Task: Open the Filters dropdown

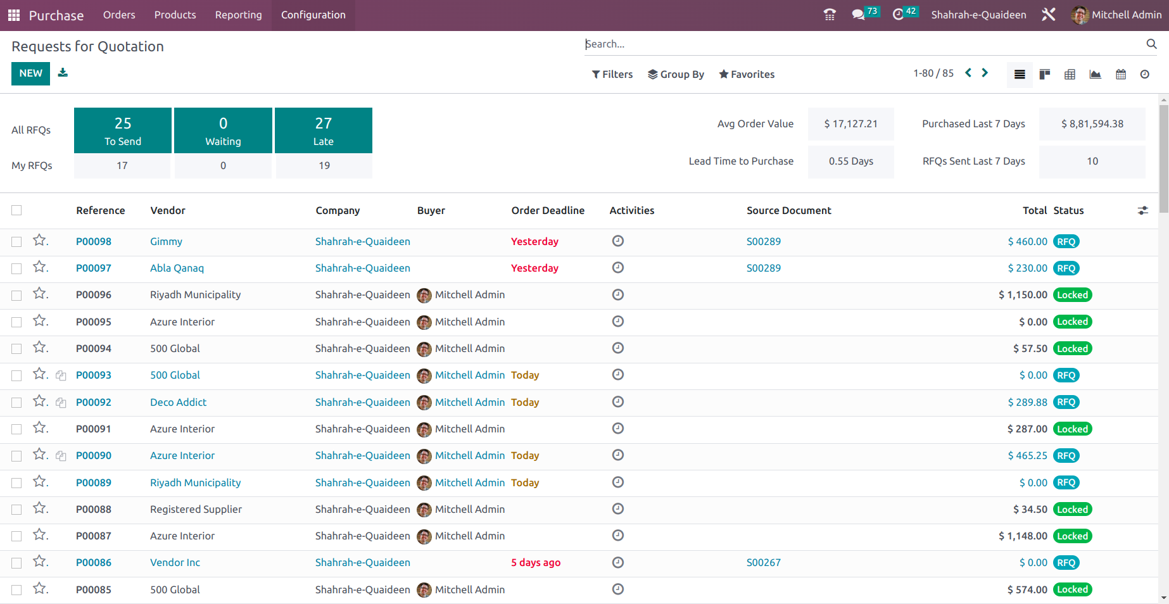Action: click(611, 74)
